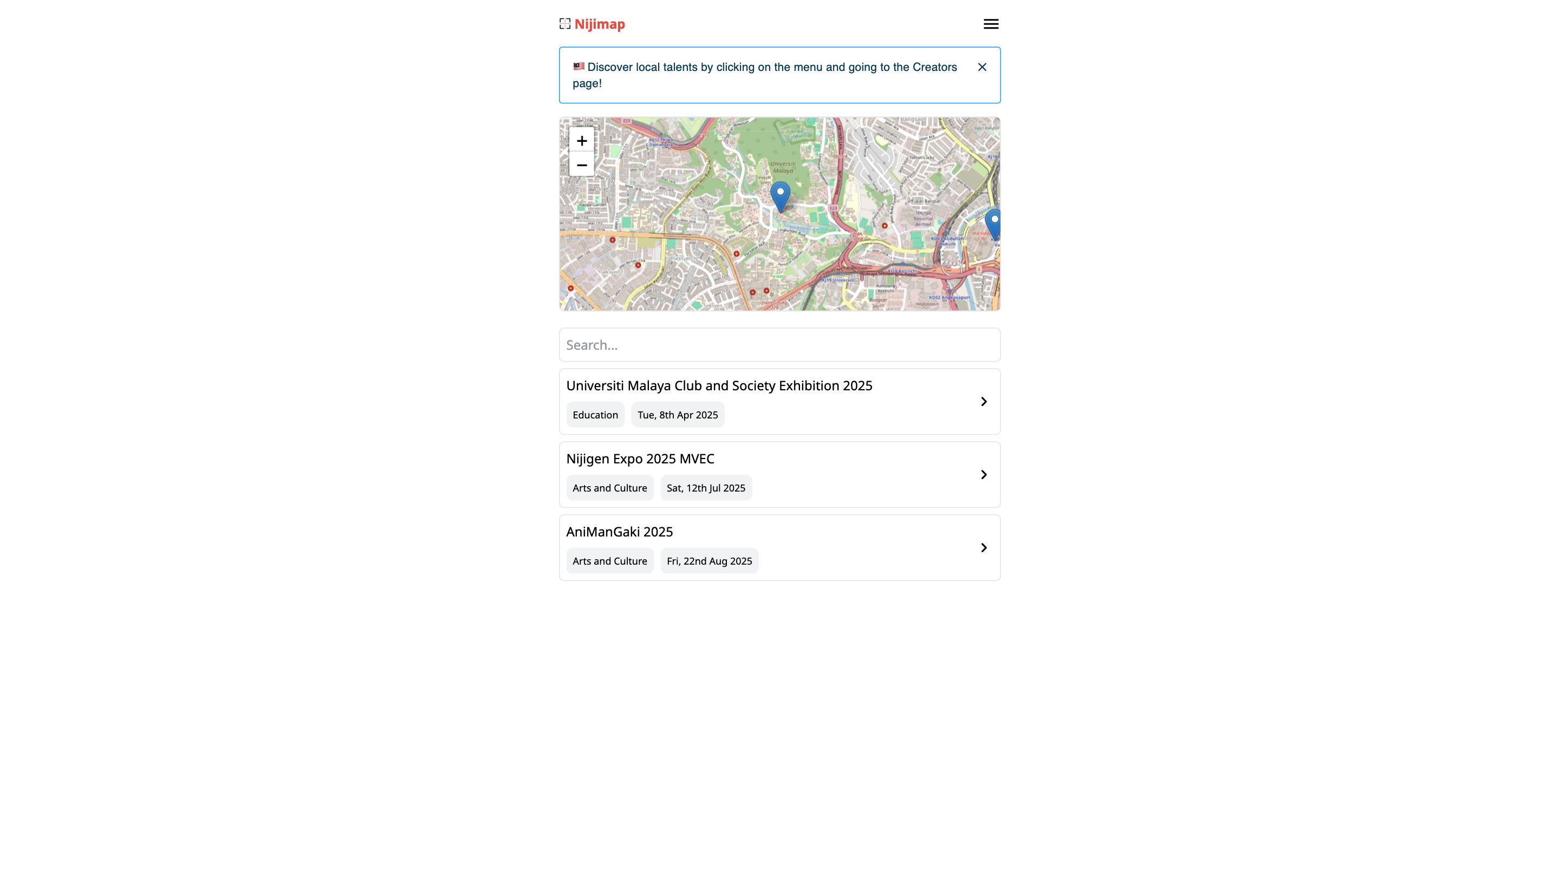Zoom out on the map
The height and width of the screenshot is (877, 1560).
(581, 165)
